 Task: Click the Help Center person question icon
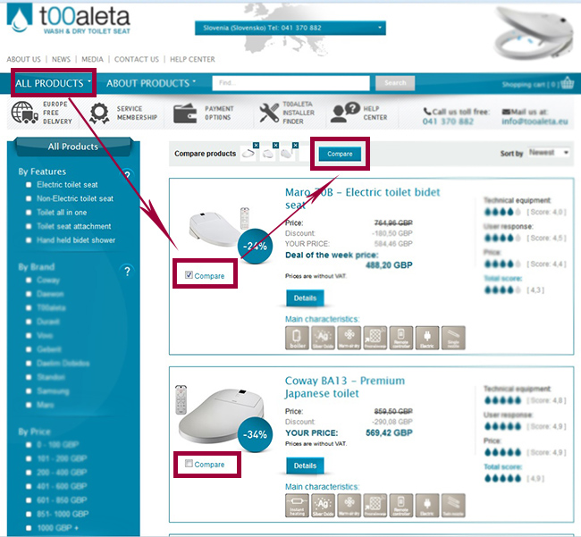click(x=345, y=113)
